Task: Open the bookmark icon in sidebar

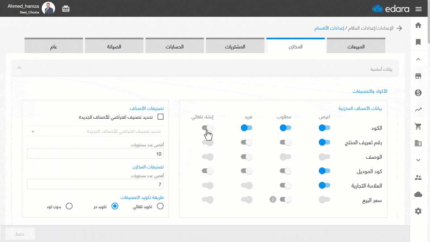Action: tap(418, 42)
